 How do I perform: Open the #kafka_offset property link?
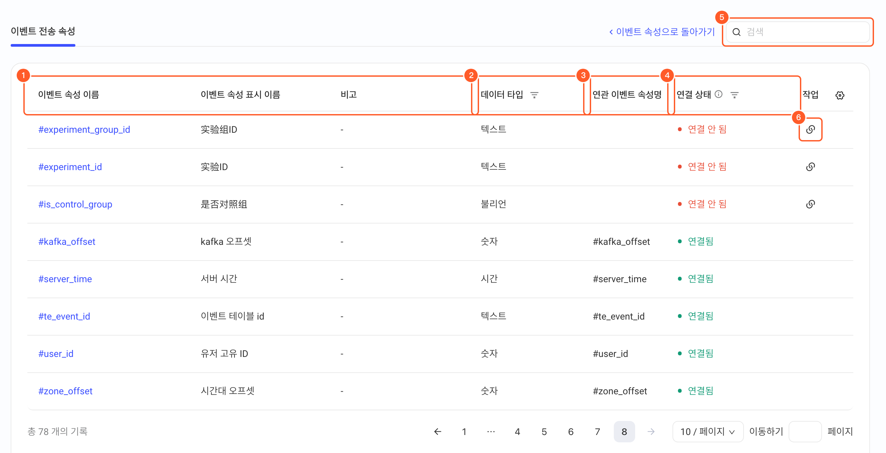67,242
